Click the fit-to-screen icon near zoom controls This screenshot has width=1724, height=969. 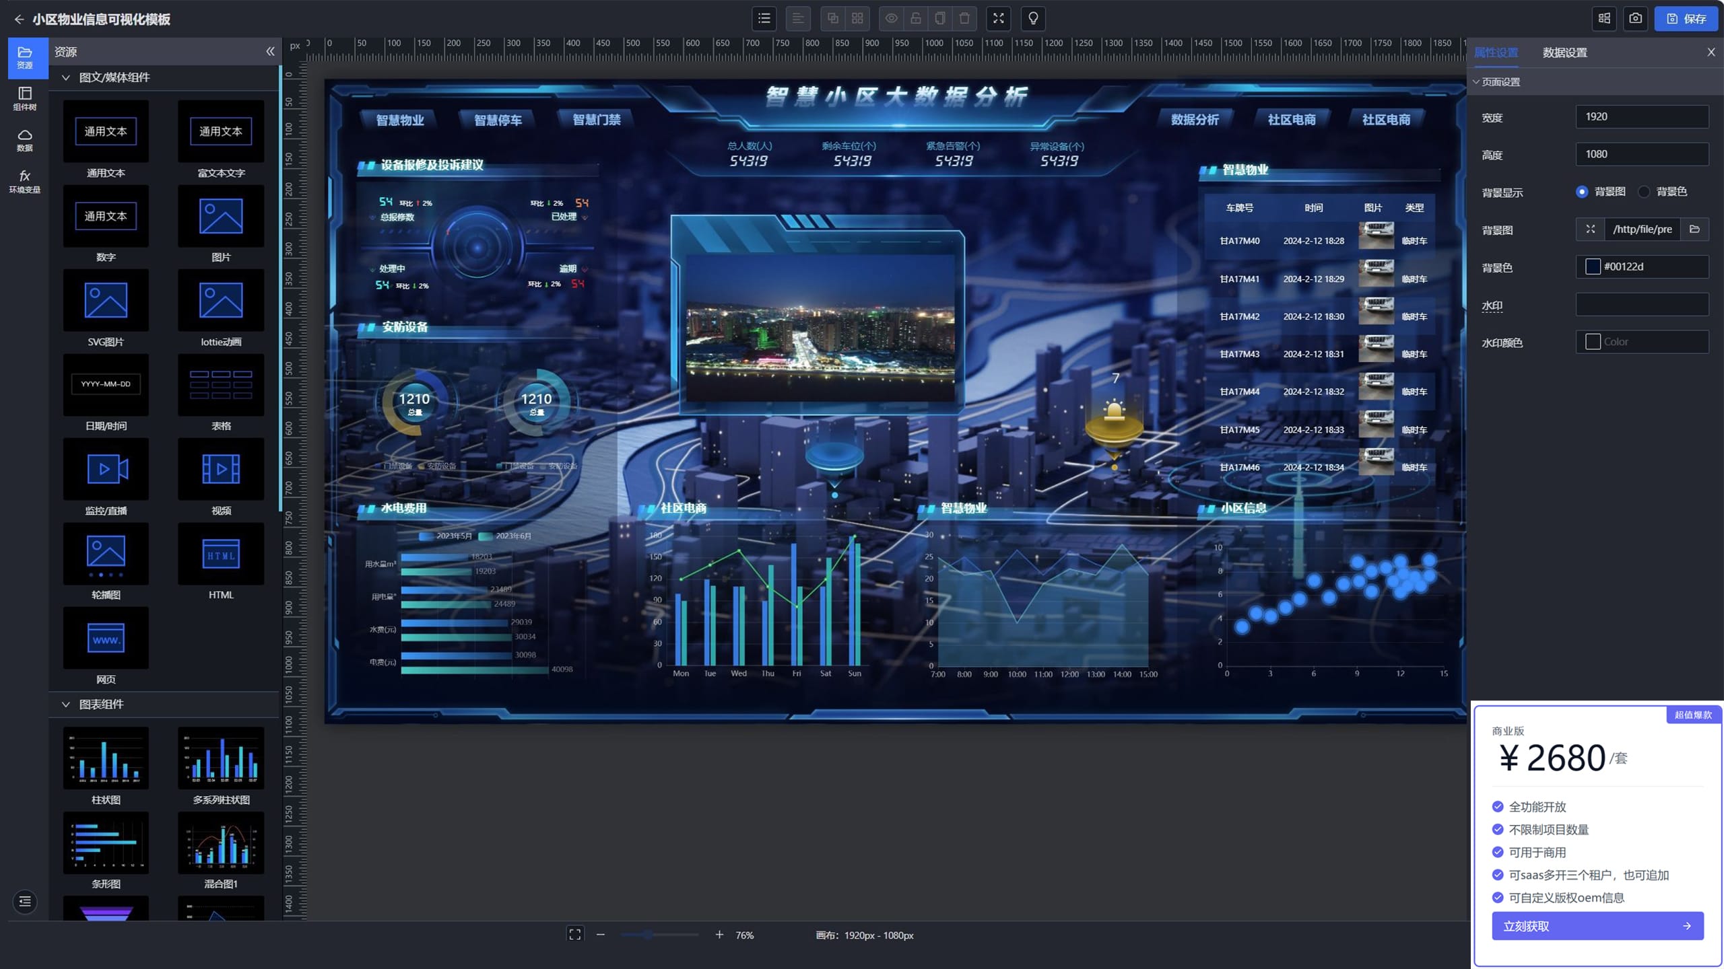[x=574, y=935]
